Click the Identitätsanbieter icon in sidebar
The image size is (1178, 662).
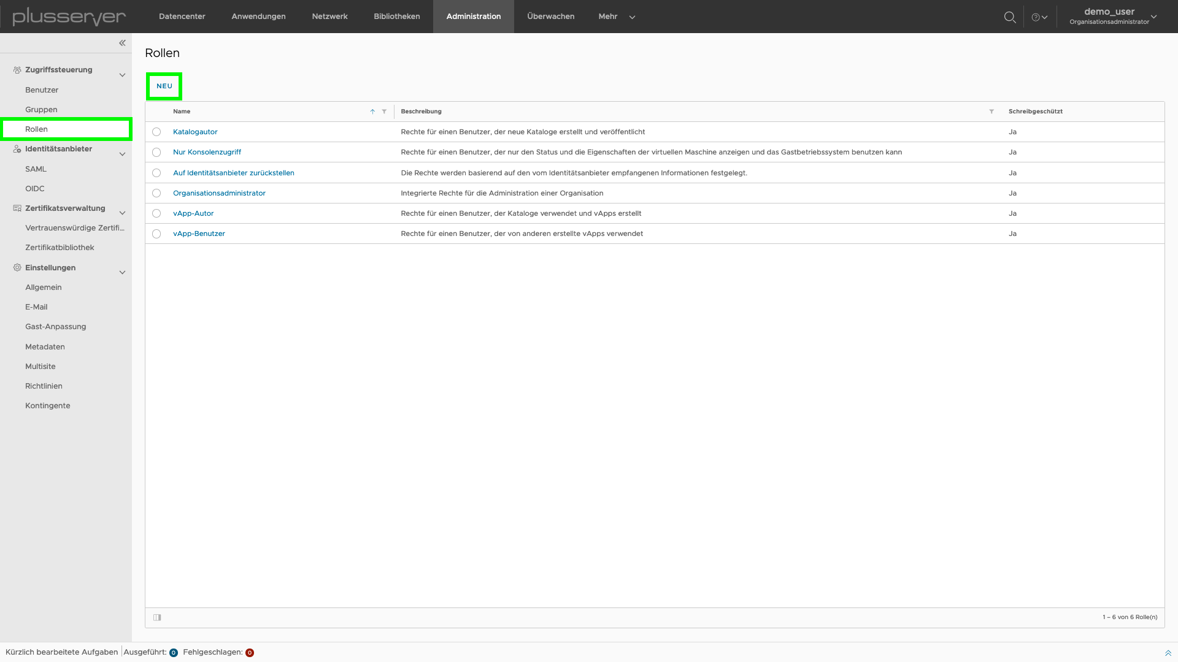[17, 149]
